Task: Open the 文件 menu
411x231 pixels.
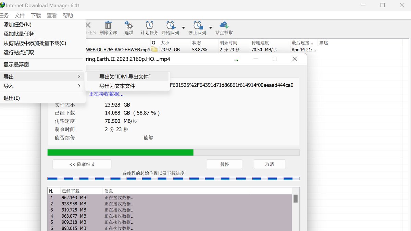Action: [x=20, y=15]
